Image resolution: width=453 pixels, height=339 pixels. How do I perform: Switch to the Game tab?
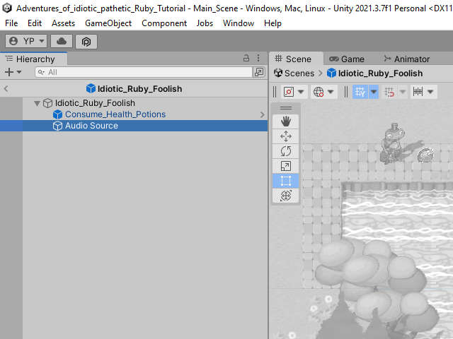(347, 59)
